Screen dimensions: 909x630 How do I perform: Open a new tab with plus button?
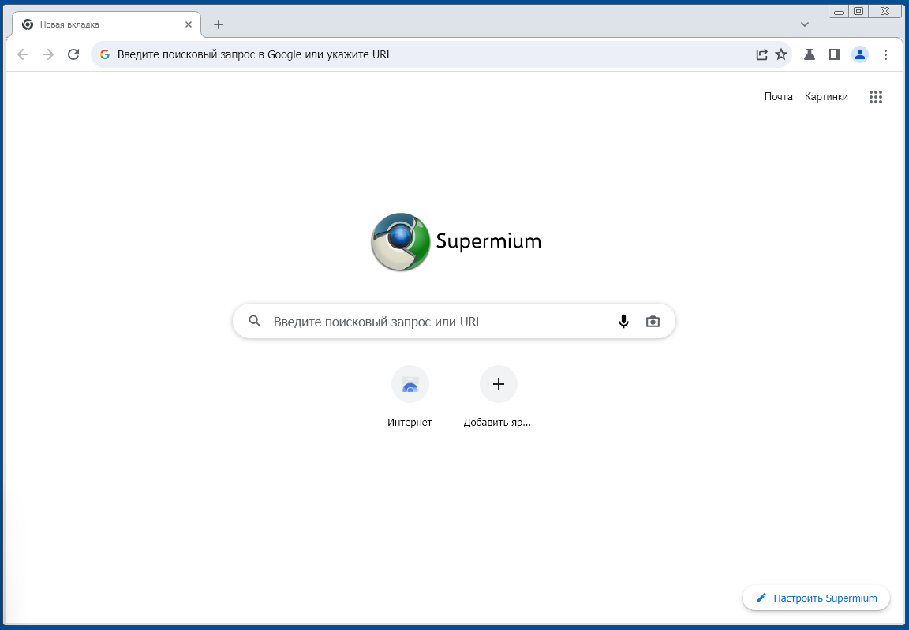219,24
